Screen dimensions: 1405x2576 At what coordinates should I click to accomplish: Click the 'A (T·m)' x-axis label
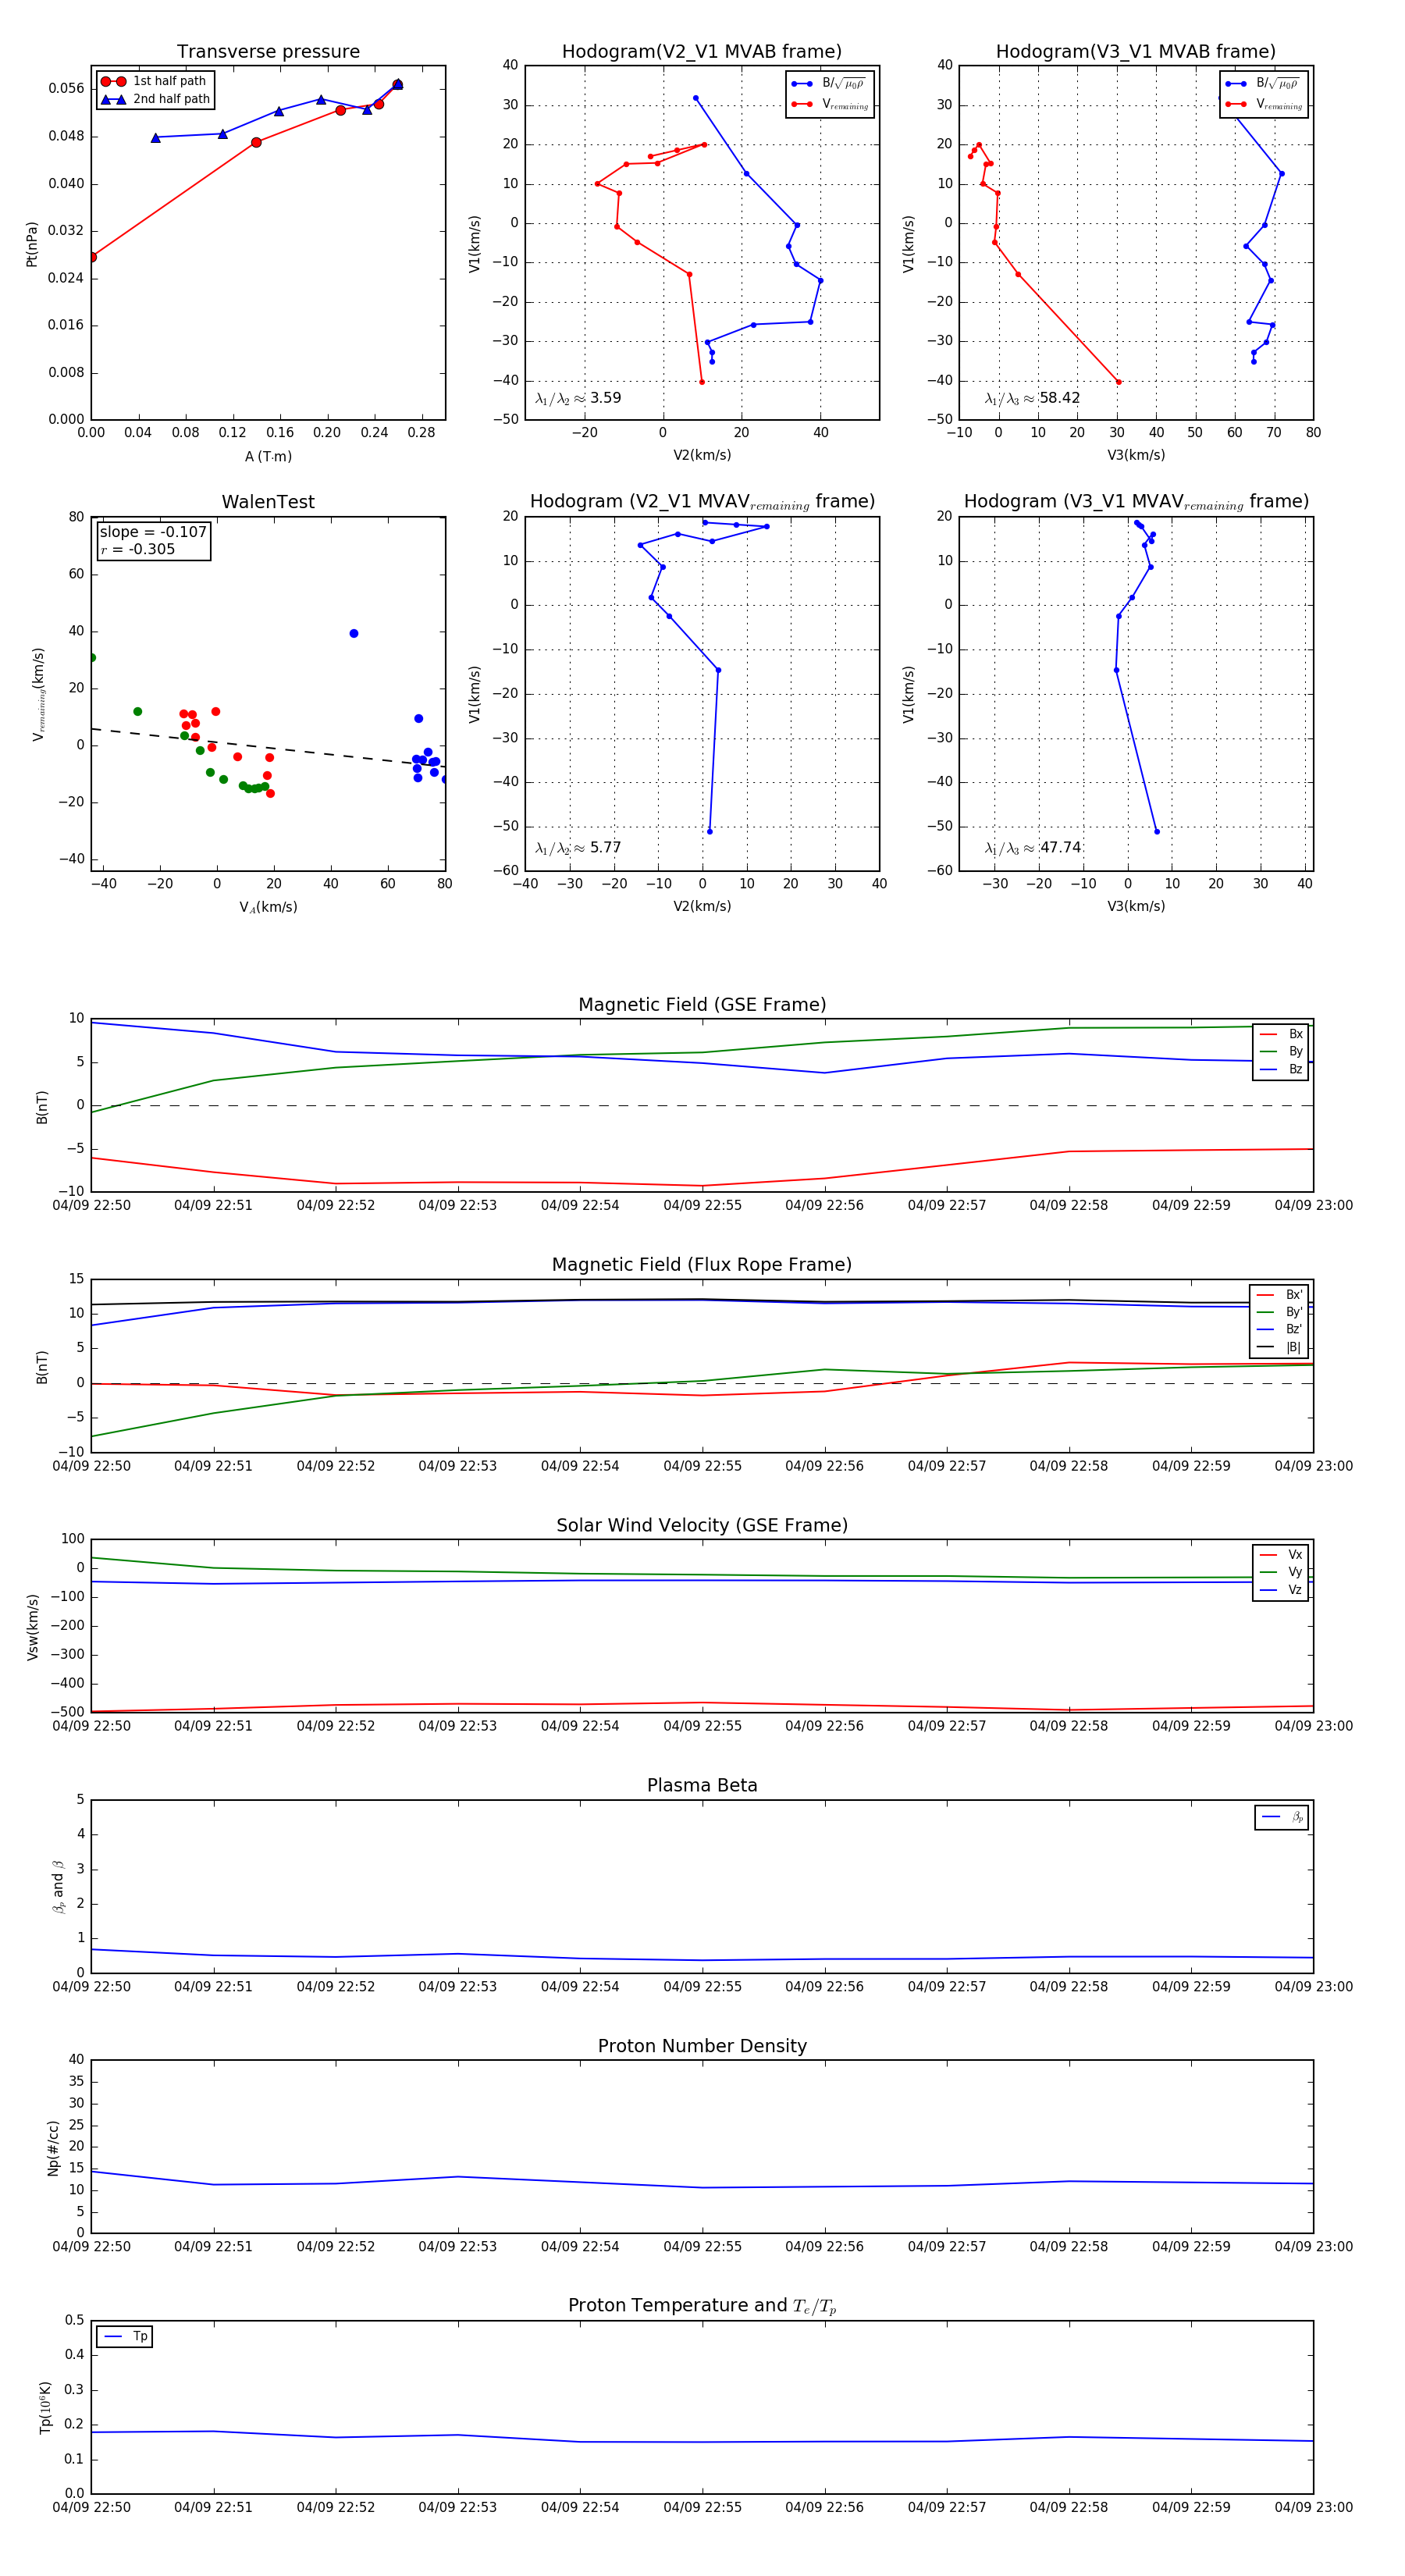[268, 457]
